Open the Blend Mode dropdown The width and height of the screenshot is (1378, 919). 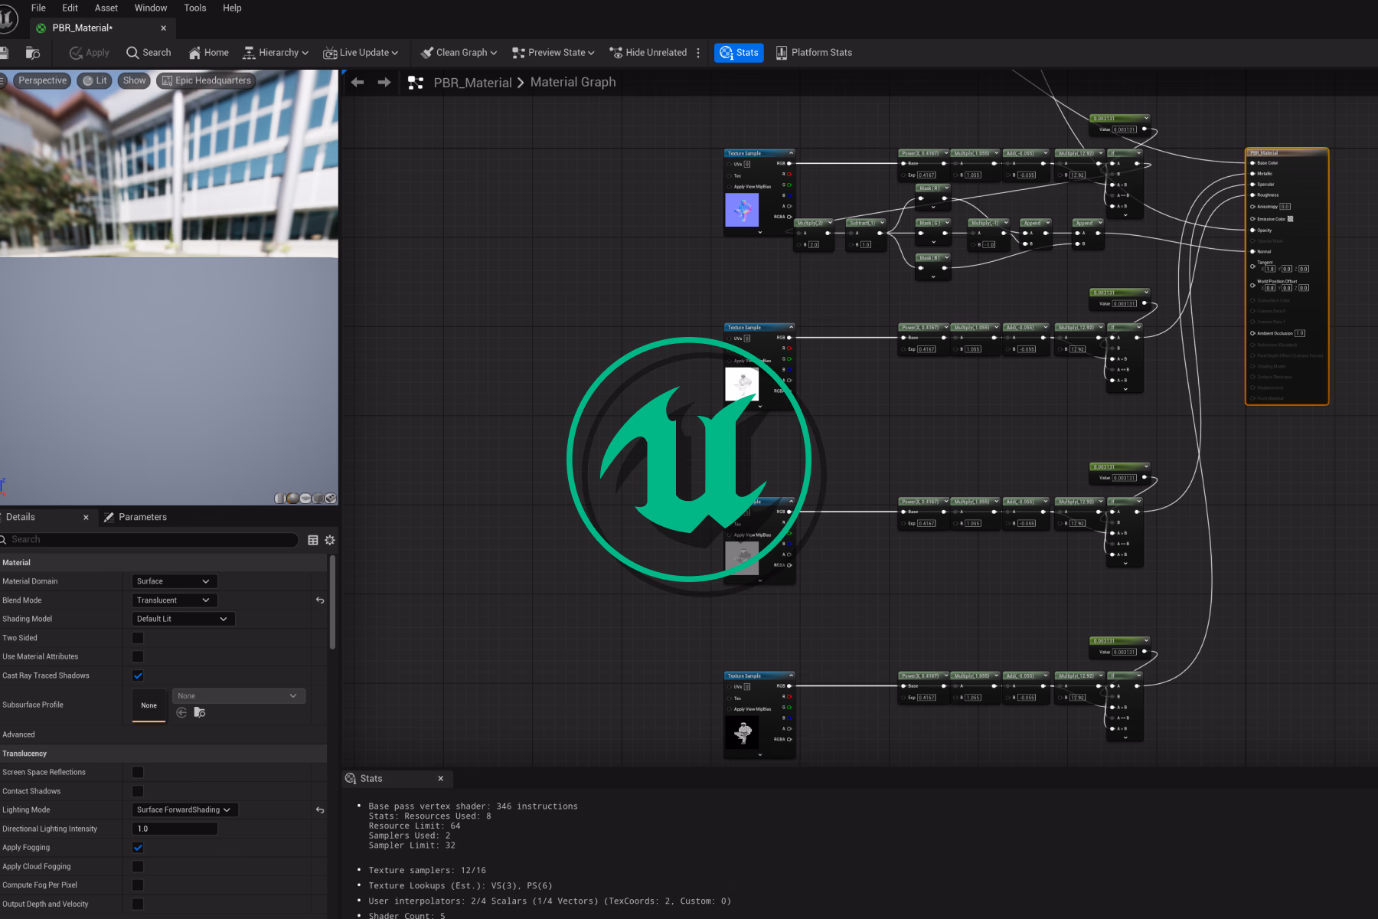click(174, 600)
